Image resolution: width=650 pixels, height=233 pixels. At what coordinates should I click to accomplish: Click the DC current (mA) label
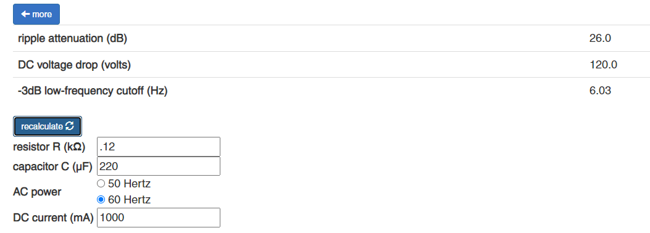click(x=54, y=218)
